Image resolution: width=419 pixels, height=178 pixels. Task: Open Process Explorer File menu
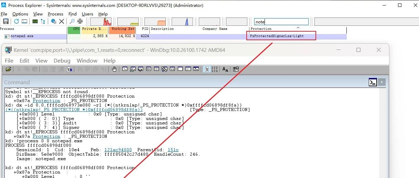[x=4, y=14]
